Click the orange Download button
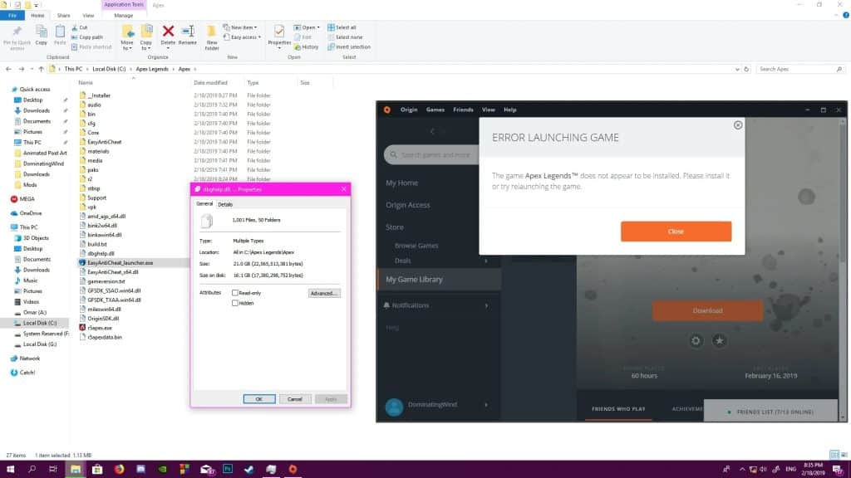This screenshot has height=478, width=851. pos(707,310)
